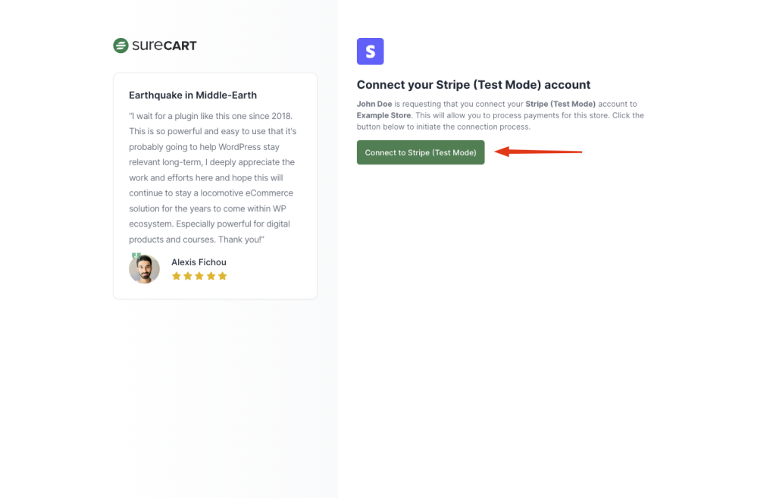Click the Earthquake in Middle-Earth testimonial title
The width and height of the screenshot is (776, 498).
coord(192,96)
